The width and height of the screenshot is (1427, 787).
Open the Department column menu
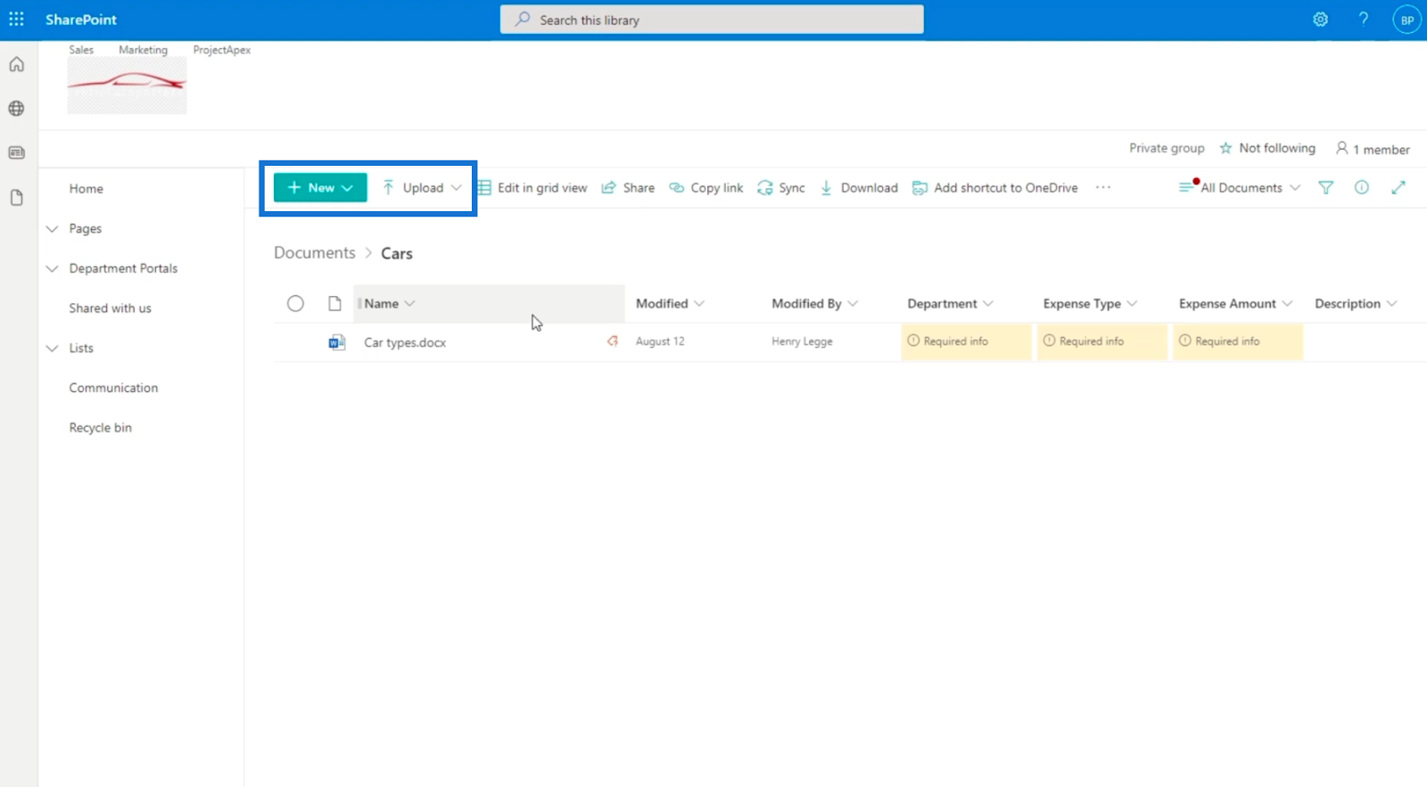950,303
